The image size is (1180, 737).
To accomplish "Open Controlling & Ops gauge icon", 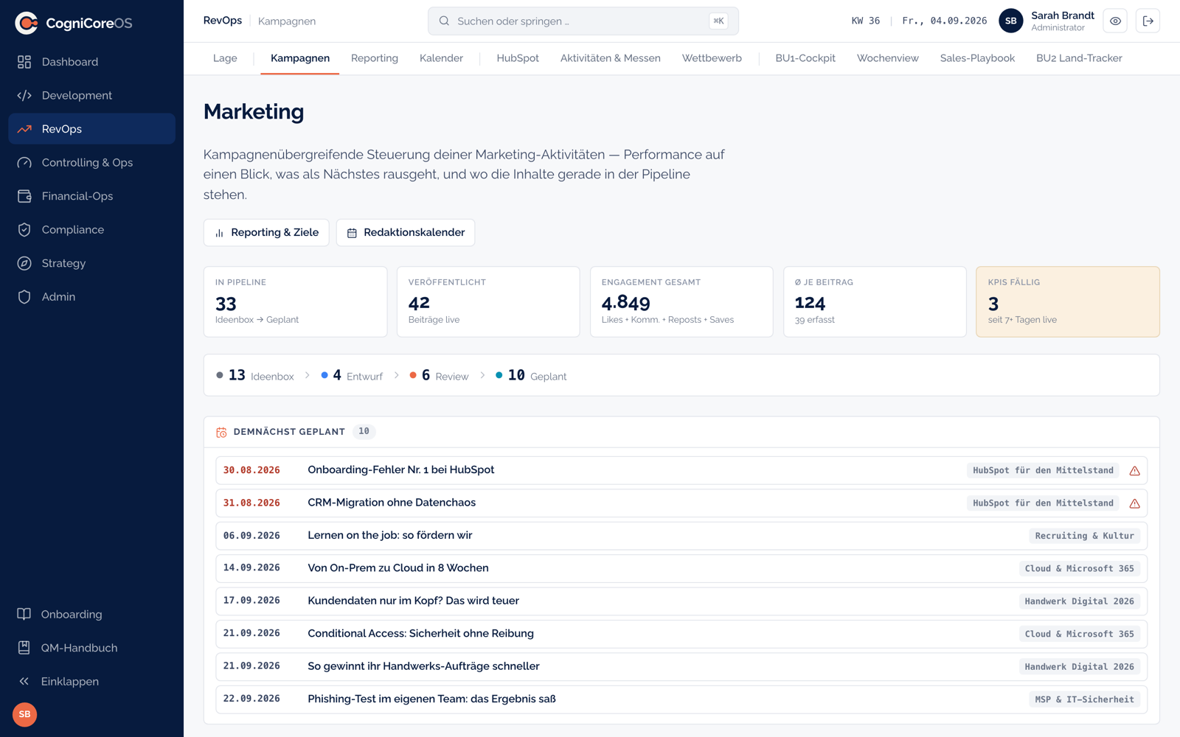I will pos(24,162).
